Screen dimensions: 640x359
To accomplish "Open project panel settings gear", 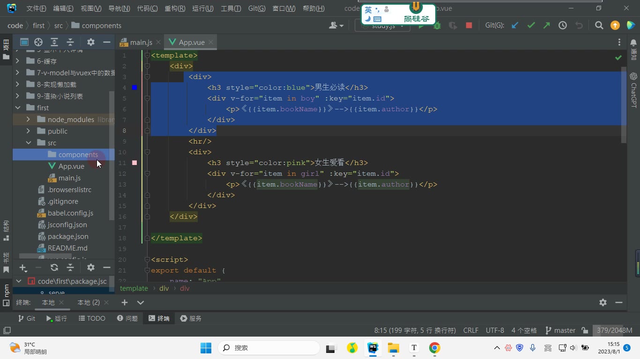I will pyautogui.click(x=91, y=42).
